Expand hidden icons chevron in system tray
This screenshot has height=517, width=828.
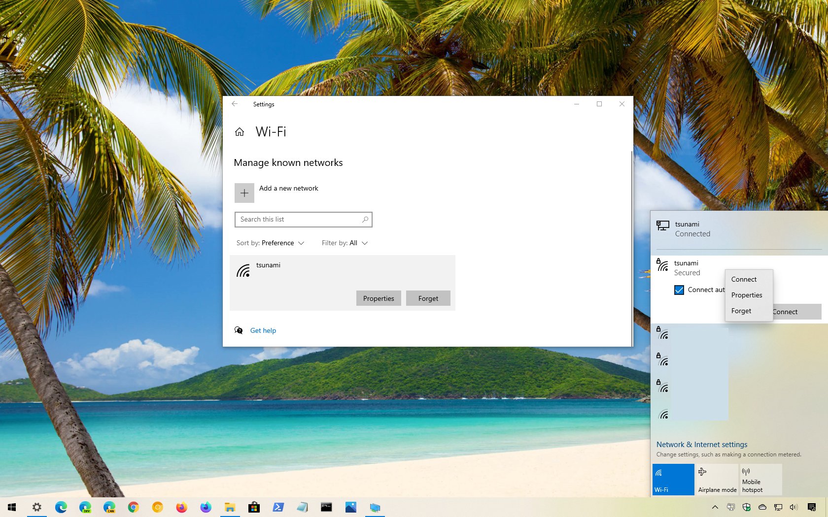click(715, 507)
